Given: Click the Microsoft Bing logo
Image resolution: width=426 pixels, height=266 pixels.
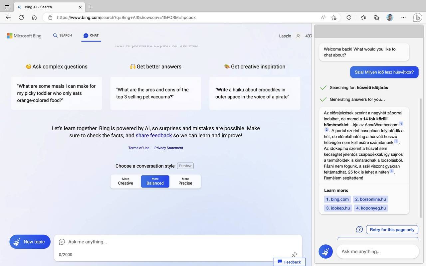Looking at the screenshot, I should [24, 36].
